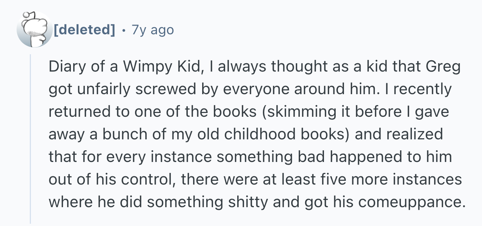Open the default Reddit snoo avatar
This screenshot has height=226, width=482.
(x=34, y=29)
